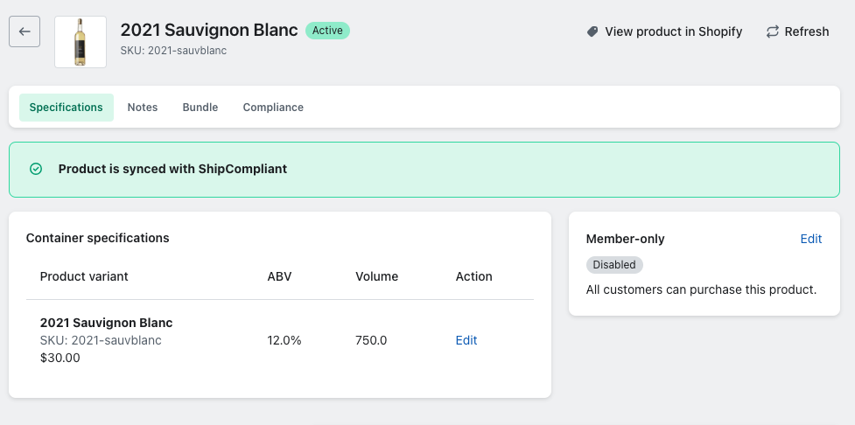Open the Bundle tab
The image size is (855, 425).
[x=200, y=108]
